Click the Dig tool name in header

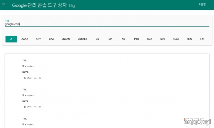[x=72, y=6]
